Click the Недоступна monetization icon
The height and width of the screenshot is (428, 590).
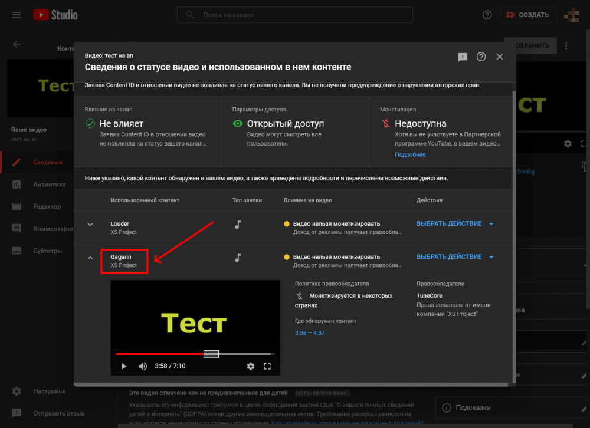(386, 123)
